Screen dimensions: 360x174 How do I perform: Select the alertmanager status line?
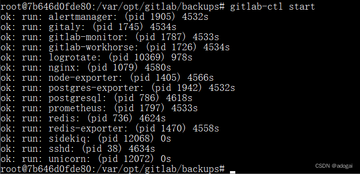tap(104, 17)
